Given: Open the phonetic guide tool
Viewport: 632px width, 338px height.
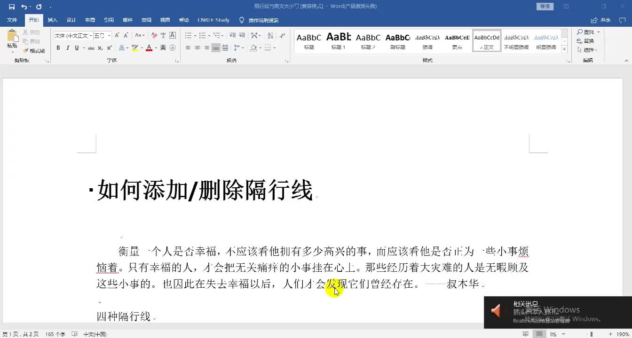Looking at the screenshot, I should pyautogui.click(x=163, y=35).
